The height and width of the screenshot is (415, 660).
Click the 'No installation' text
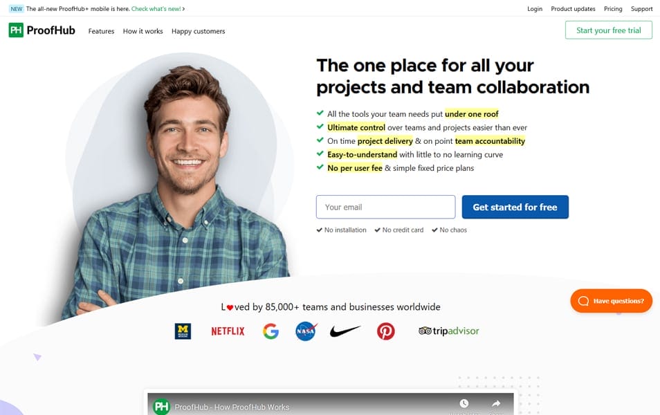tap(345, 230)
